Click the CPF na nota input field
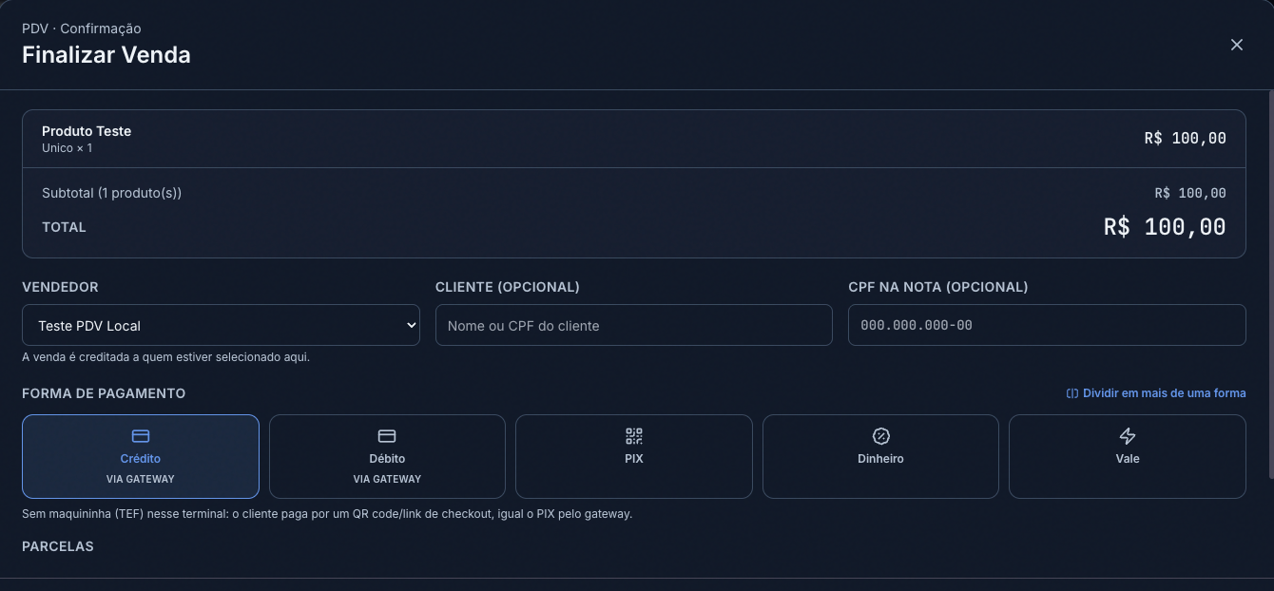Screen dimensions: 1274x591 tap(1047, 325)
